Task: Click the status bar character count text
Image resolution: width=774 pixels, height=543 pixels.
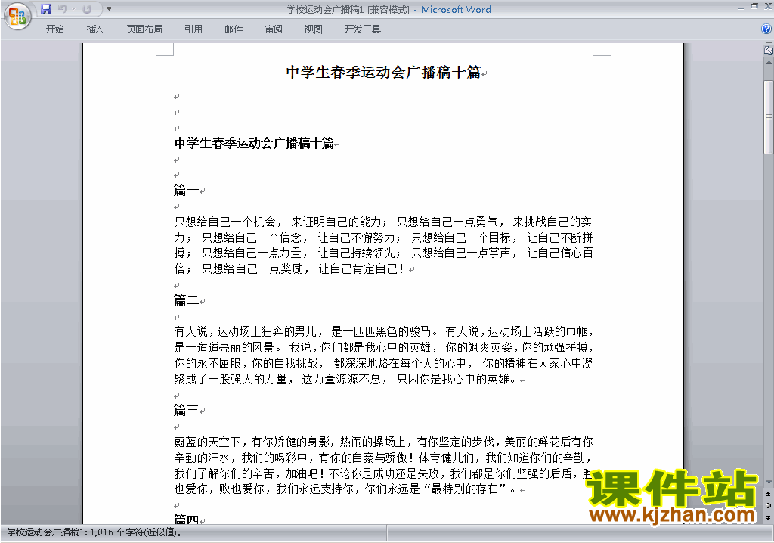Action: (94, 532)
